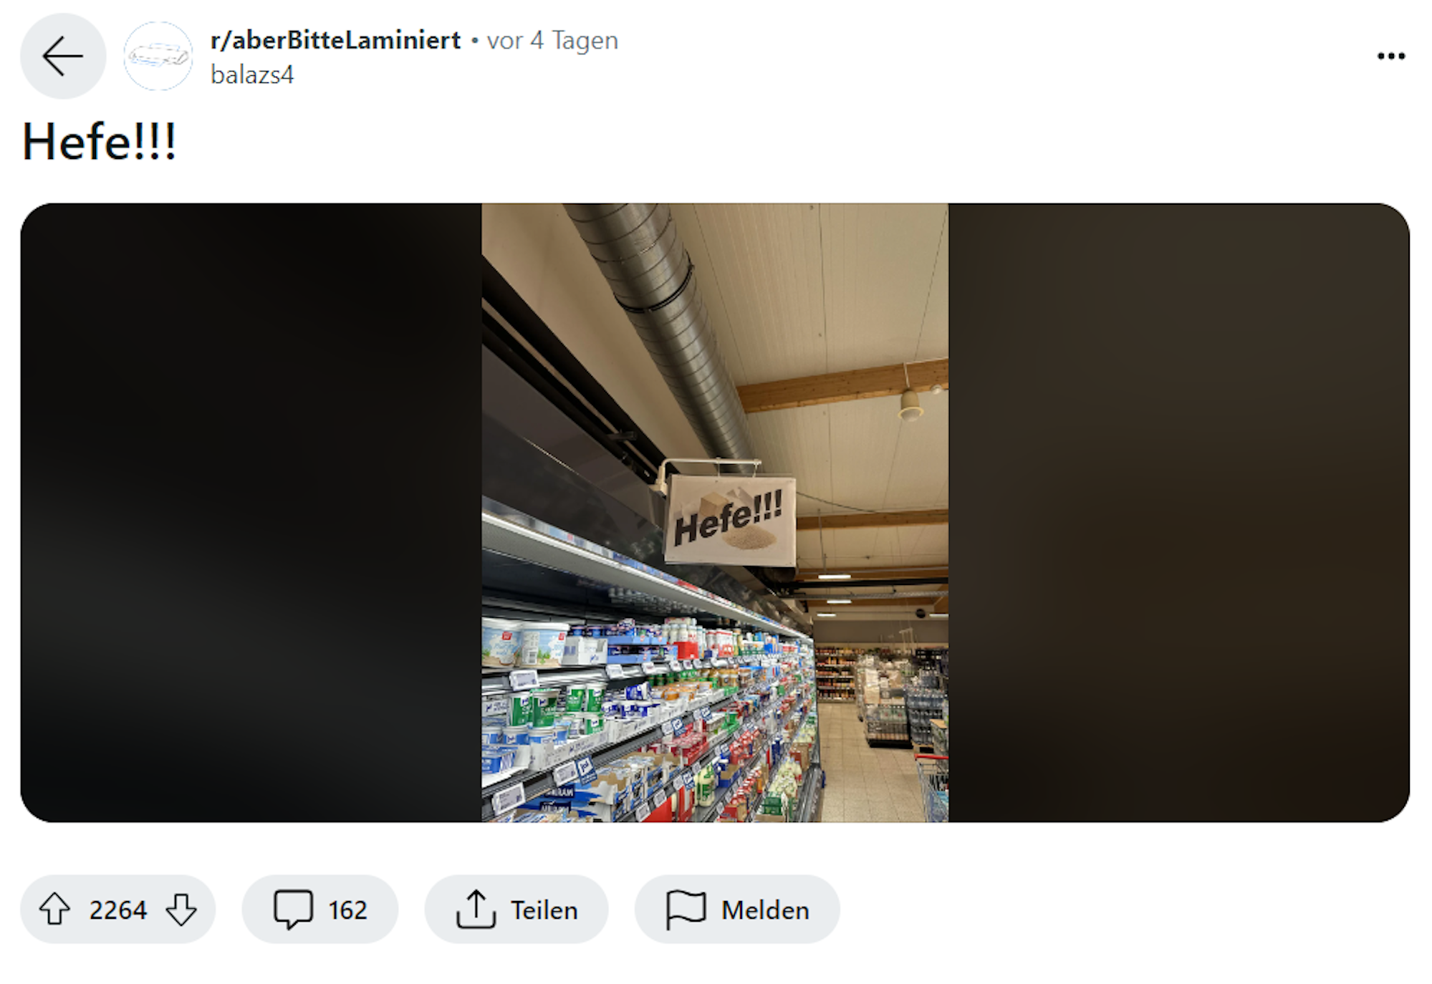Screen dimensions: 1432x984
Task: Upvote the Hefe!!! post
Action: click(54, 910)
